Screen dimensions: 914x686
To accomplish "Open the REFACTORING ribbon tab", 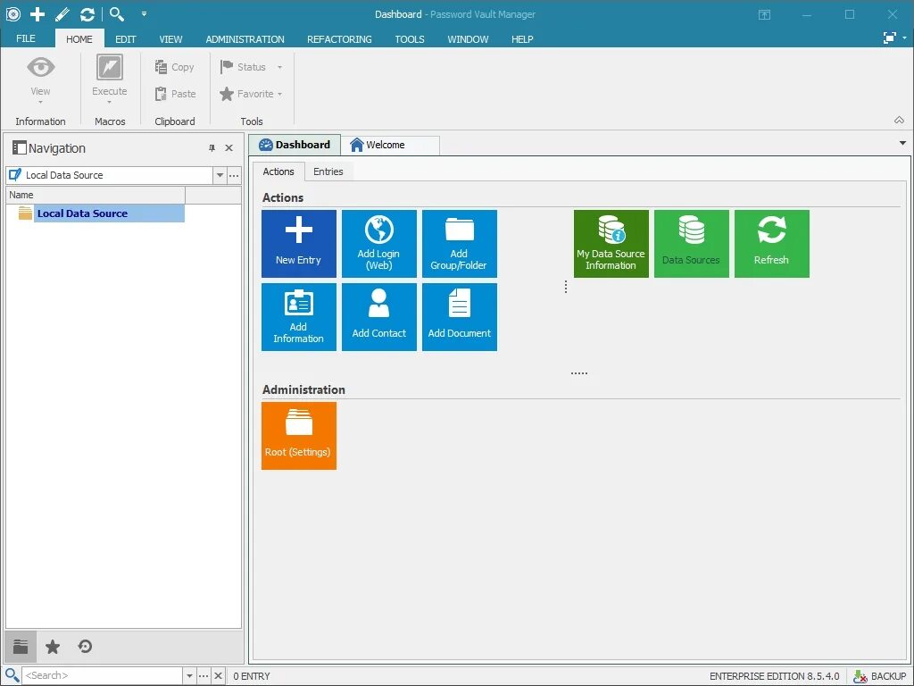I will (x=339, y=39).
